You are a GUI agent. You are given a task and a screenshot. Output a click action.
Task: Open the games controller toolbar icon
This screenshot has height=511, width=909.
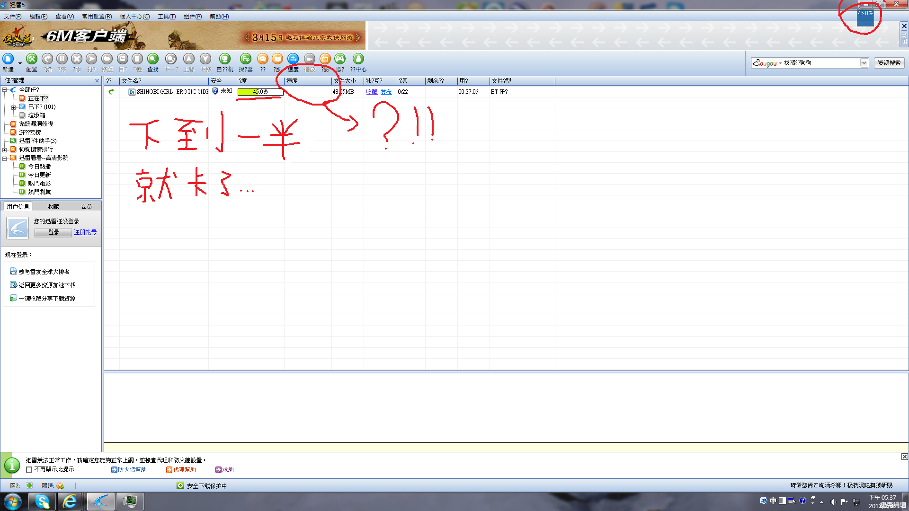(340, 59)
